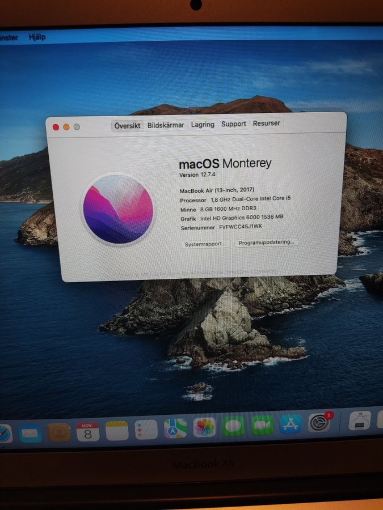Open Mail from the dock
The width and height of the screenshot is (383, 510).
pyautogui.click(x=30, y=433)
